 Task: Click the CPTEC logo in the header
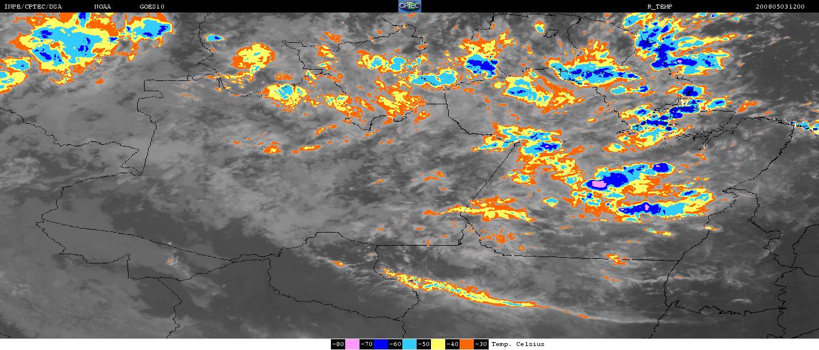[x=409, y=6]
